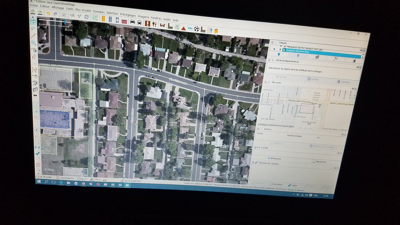Open the Sélection menu

(x=112, y=13)
